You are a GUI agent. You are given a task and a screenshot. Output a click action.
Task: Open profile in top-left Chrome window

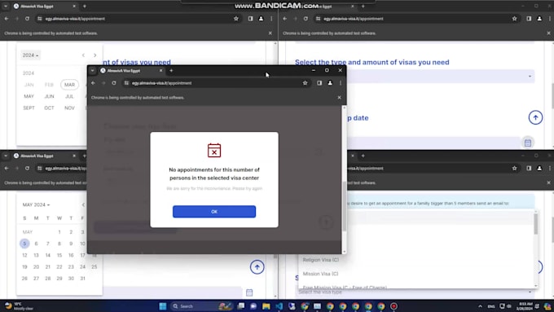coord(261,19)
